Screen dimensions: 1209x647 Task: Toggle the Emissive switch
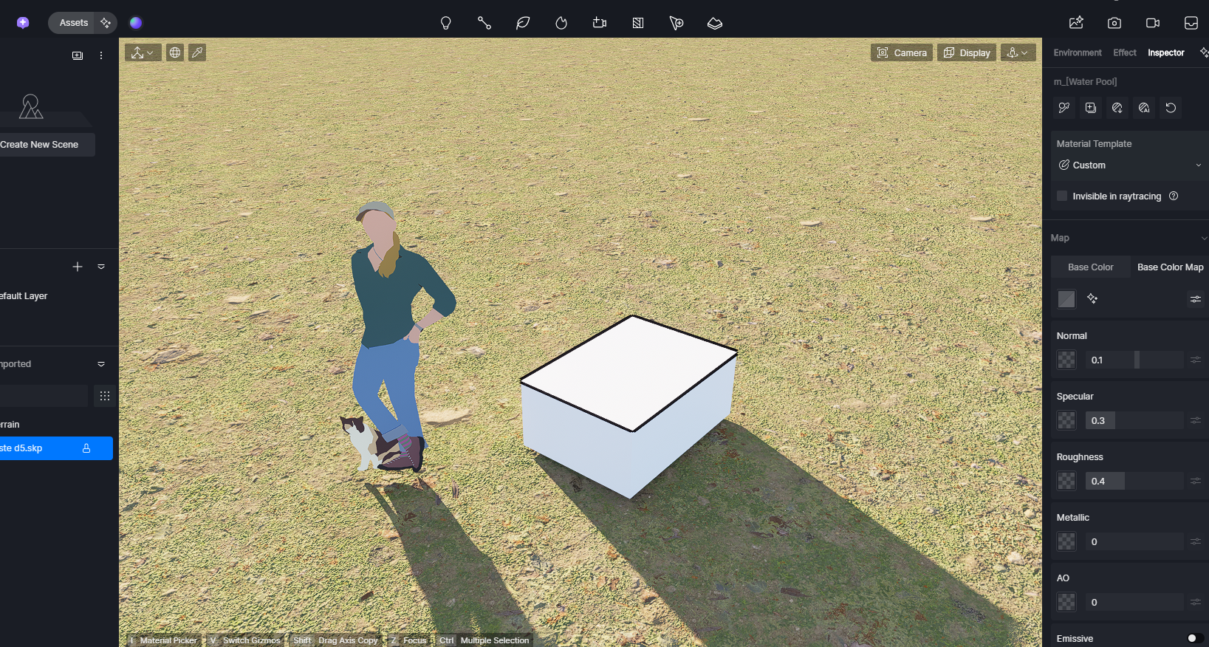pos(1194,638)
